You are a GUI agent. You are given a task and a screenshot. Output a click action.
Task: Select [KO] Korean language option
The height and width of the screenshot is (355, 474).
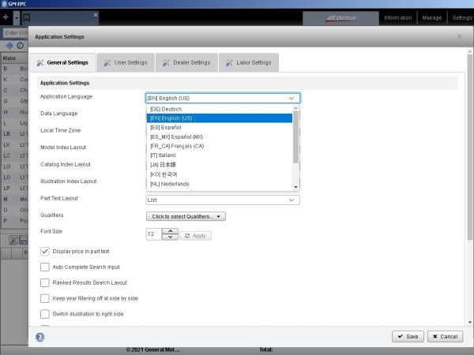click(220, 174)
